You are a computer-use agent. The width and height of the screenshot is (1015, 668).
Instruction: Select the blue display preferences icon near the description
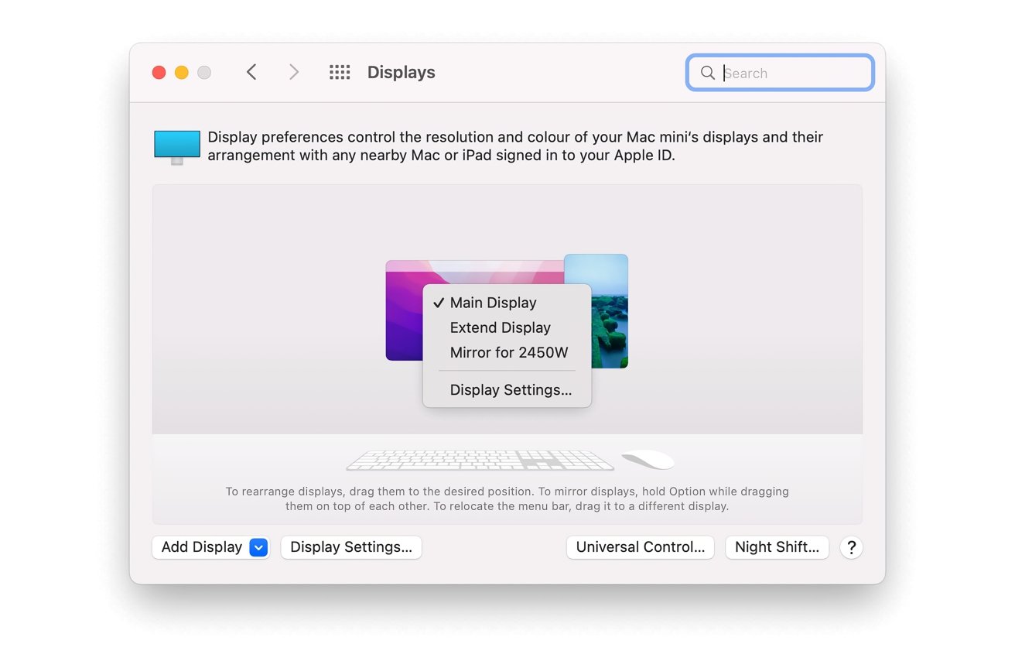pyautogui.click(x=176, y=144)
